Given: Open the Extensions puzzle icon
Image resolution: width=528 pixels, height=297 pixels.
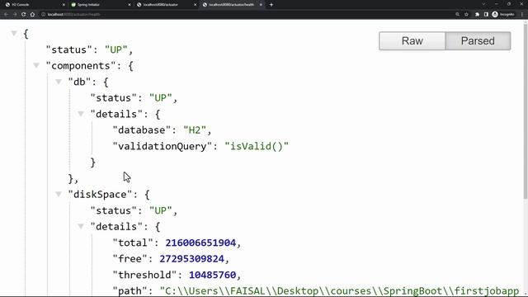Looking at the screenshot, I should point(477,15).
